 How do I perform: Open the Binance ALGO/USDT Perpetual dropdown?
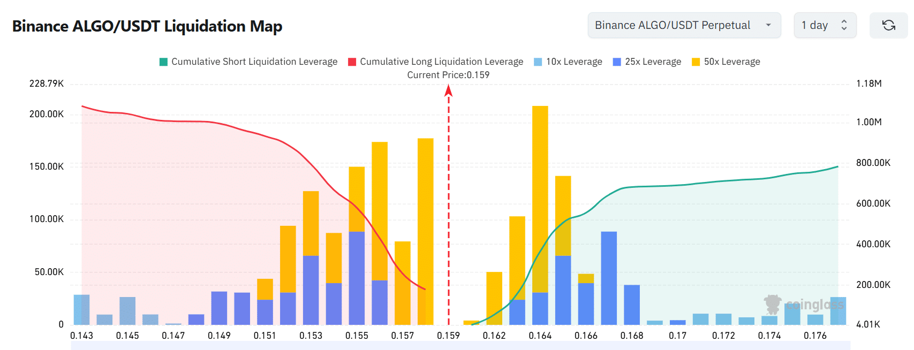tap(683, 25)
